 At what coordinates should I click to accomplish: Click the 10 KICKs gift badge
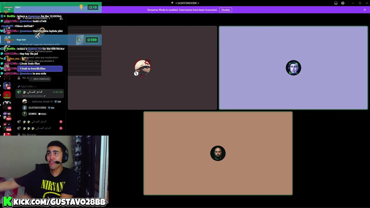click(x=93, y=7)
